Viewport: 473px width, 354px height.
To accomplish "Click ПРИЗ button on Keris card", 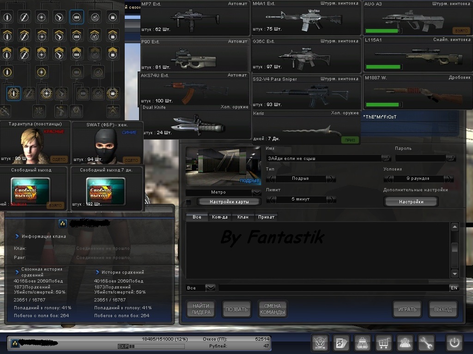I will click(x=350, y=140).
